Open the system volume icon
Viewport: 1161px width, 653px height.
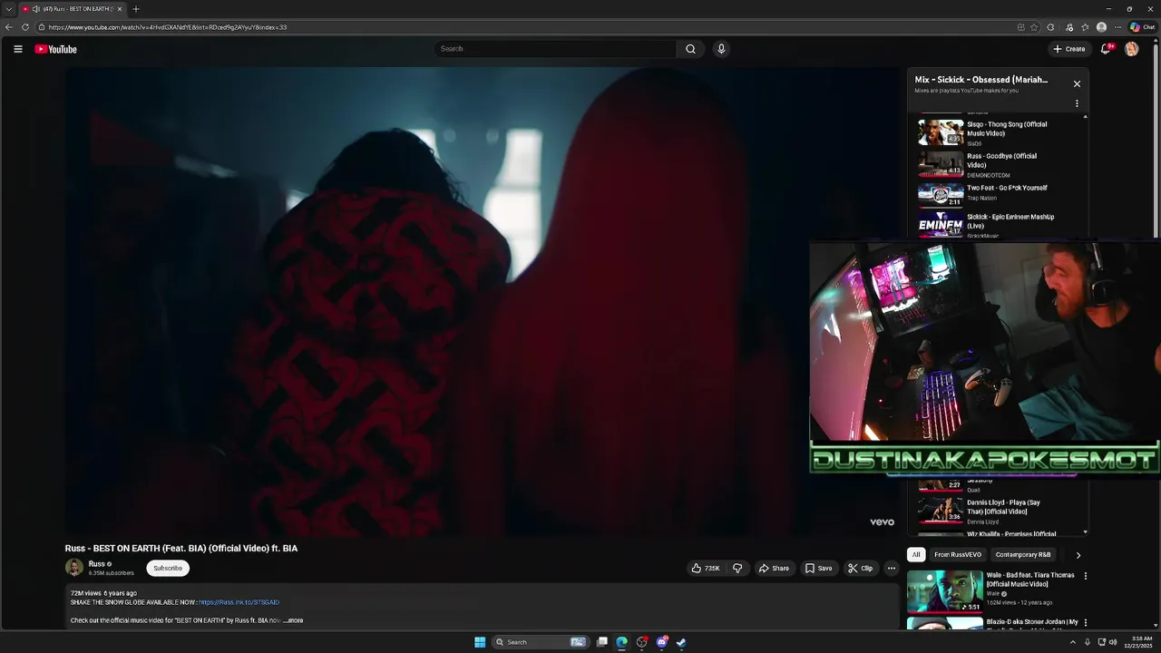(1113, 642)
